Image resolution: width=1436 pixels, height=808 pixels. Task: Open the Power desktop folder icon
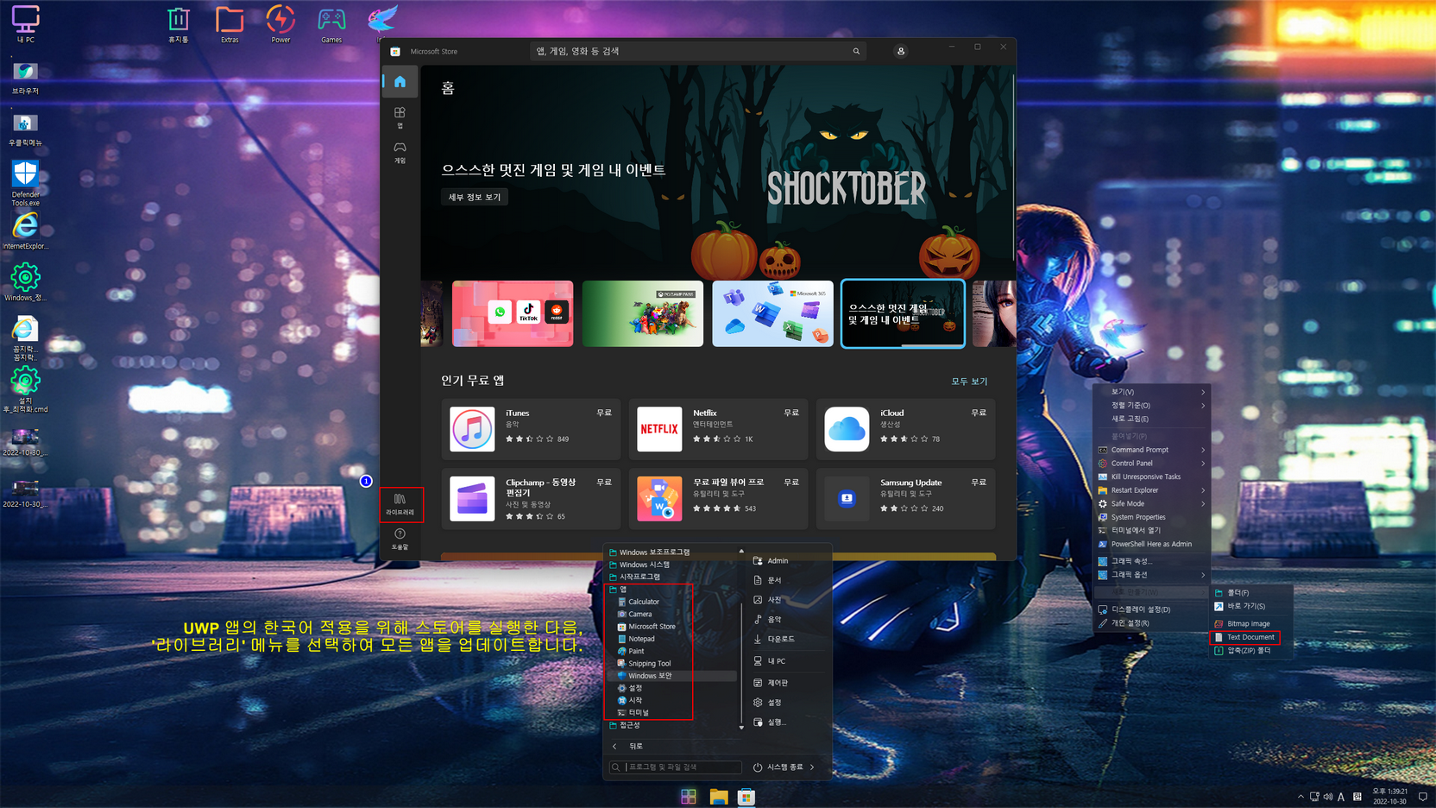280,24
